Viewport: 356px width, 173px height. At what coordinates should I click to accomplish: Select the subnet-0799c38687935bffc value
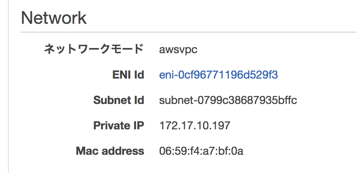click(228, 100)
